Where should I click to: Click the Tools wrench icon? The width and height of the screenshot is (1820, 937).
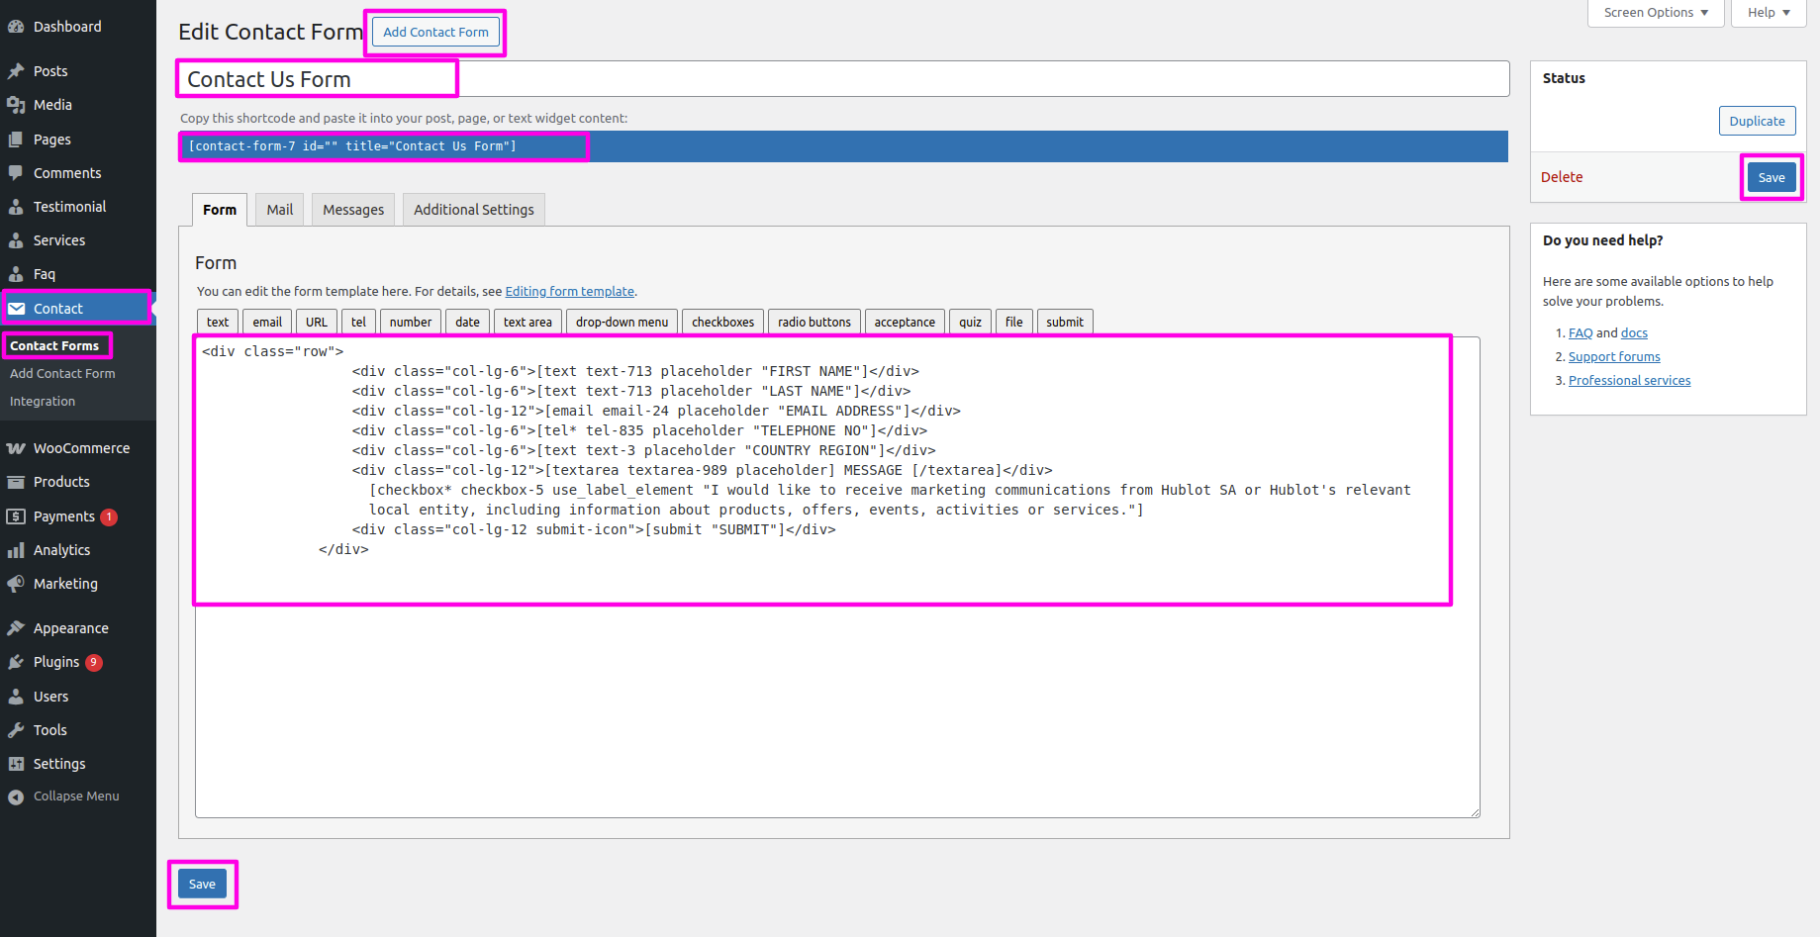pos(16,730)
